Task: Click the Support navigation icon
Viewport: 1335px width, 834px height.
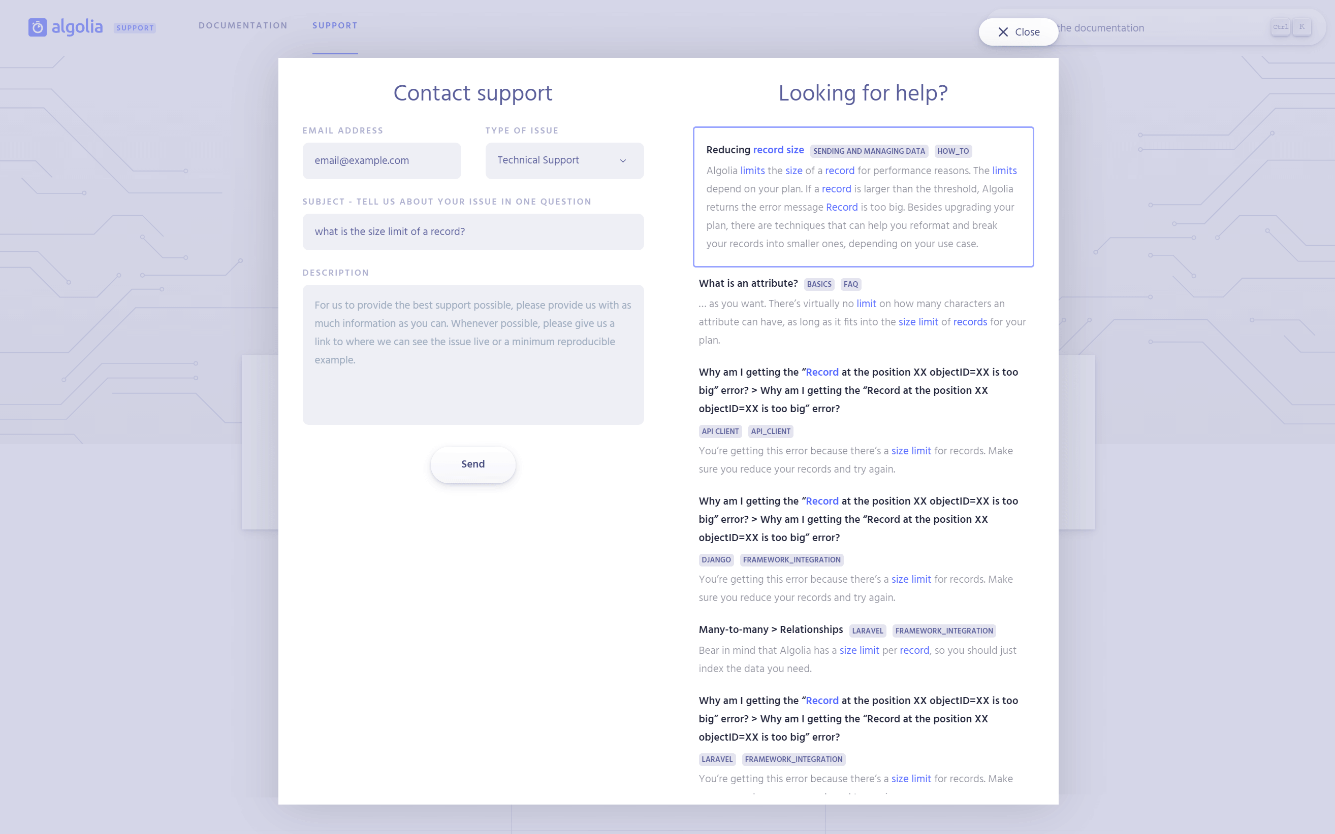Action: [335, 26]
